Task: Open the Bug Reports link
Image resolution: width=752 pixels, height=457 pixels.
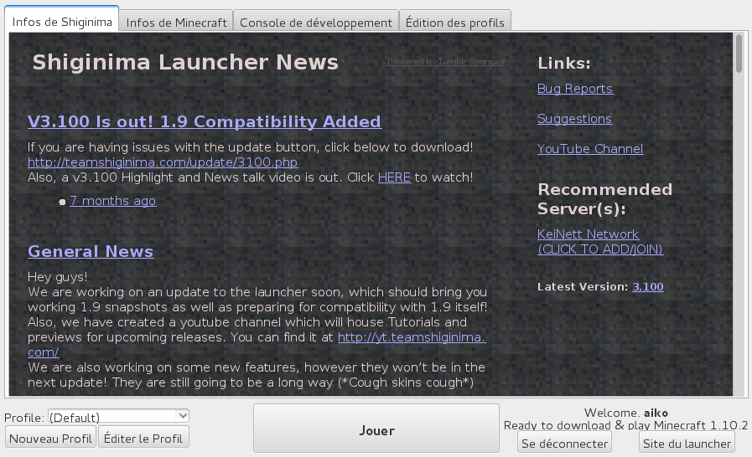Action: [x=574, y=89]
